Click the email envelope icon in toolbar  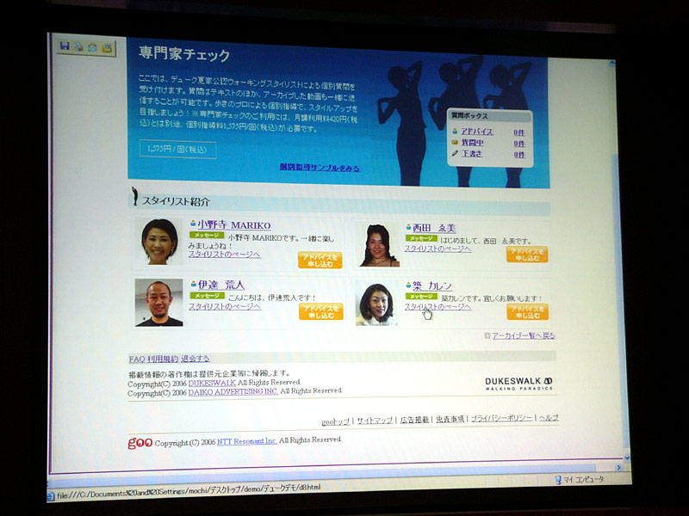click(x=92, y=47)
